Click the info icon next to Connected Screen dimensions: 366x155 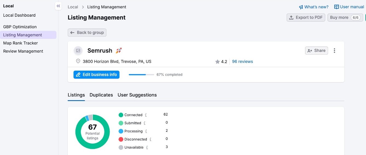tap(146, 115)
